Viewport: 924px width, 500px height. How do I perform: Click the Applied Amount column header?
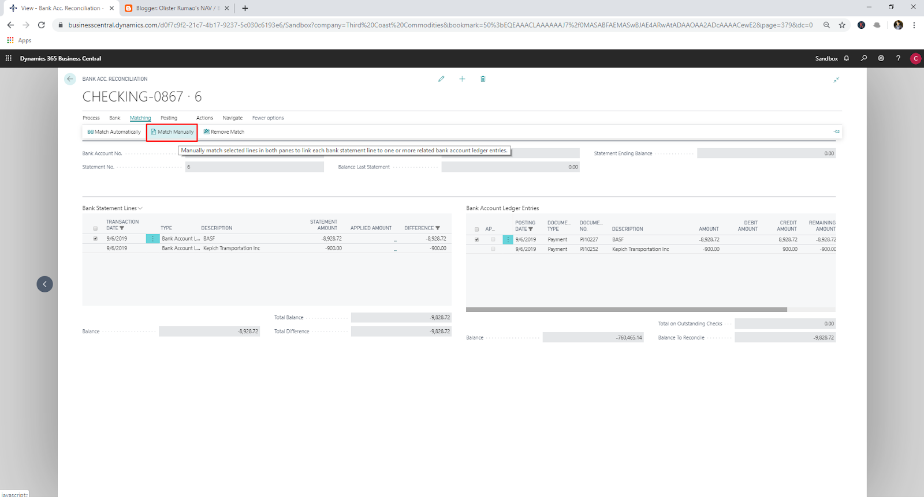[371, 228]
